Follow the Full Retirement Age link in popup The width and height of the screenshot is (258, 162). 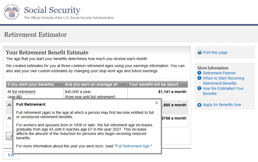(x=133, y=146)
